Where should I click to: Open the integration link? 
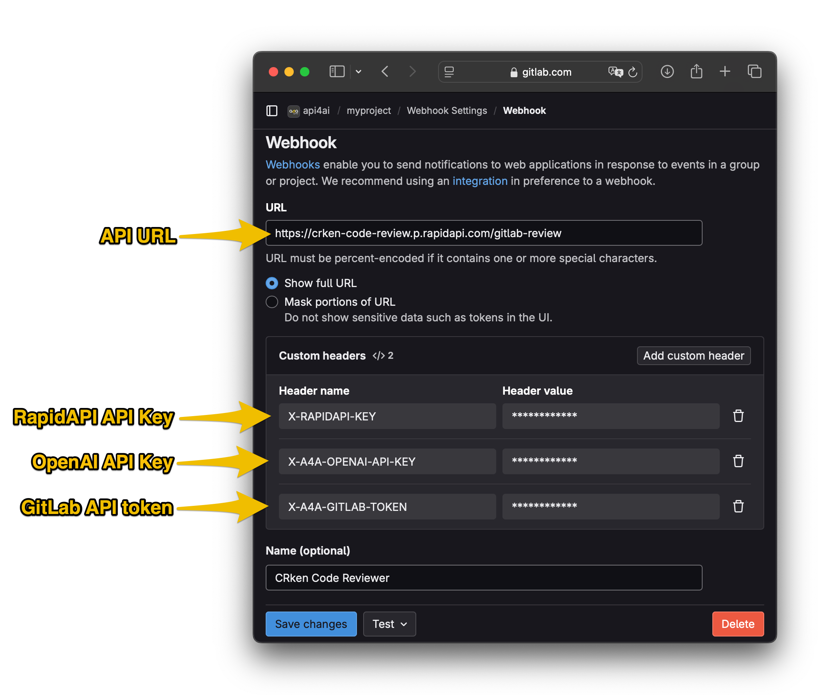(479, 181)
